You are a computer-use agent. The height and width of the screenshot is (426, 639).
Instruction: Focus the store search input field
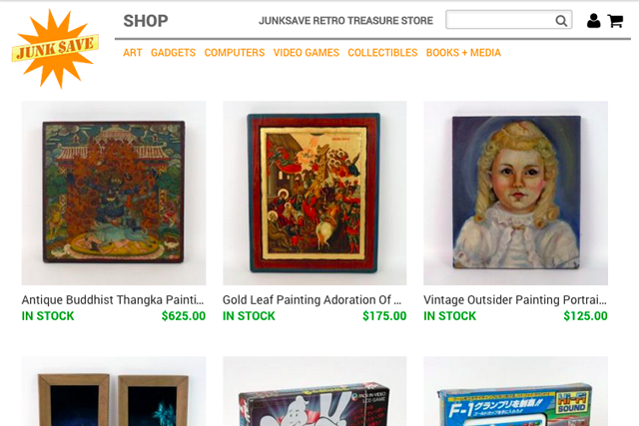tap(508, 20)
